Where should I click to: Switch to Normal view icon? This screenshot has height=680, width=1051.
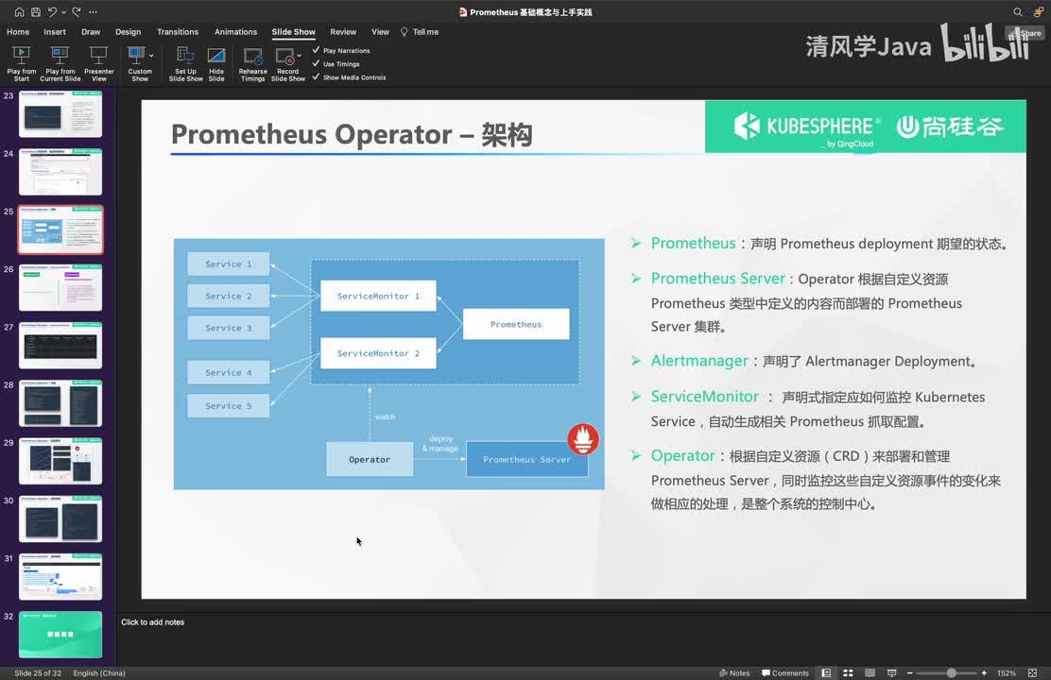click(826, 673)
